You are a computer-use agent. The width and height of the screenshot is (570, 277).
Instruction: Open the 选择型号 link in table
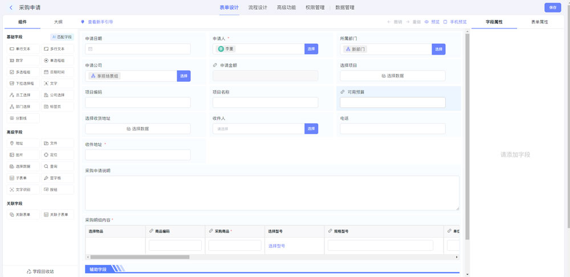point(276,246)
